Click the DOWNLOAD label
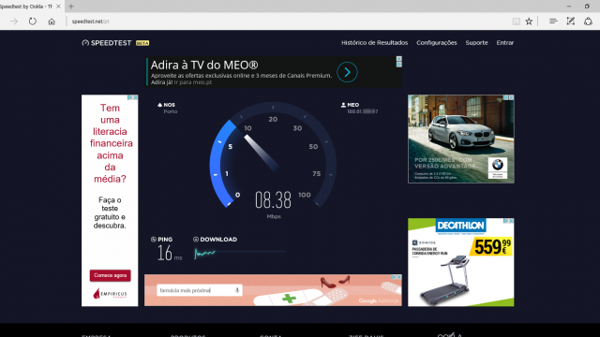This screenshot has height=337, width=600. pos(218,240)
